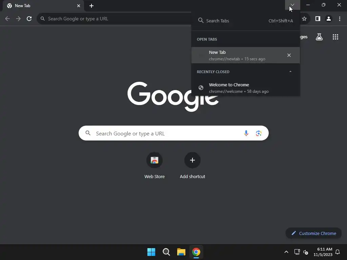
Task: Click the address bar URL field
Action: coord(114,19)
